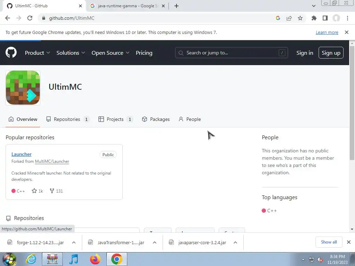Click the GitHub Octocat logo in the header
The width and height of the screenshot is (355, 266).
11,53
